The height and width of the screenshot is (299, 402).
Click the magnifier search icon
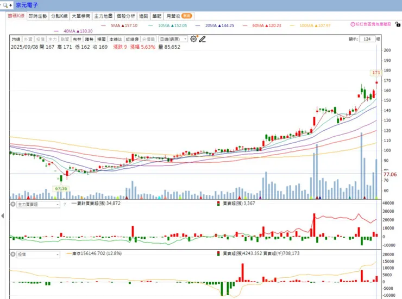coord(5,5)
